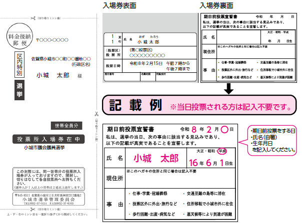Click the large 歩行困難・出産・病気など reason in the example
The height and width of the screenshot is (223, 302).
[153, 214]
